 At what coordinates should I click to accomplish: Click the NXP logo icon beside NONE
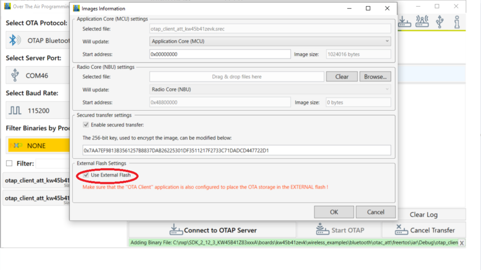click(x=16, y=145)
